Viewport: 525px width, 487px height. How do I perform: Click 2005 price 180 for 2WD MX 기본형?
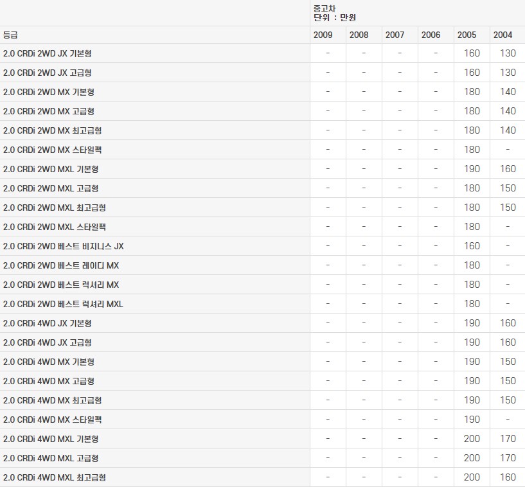coord(472,92)
